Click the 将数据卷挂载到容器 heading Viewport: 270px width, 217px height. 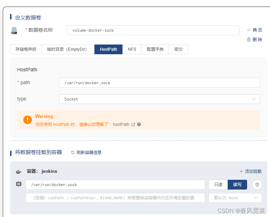(39, 152)
